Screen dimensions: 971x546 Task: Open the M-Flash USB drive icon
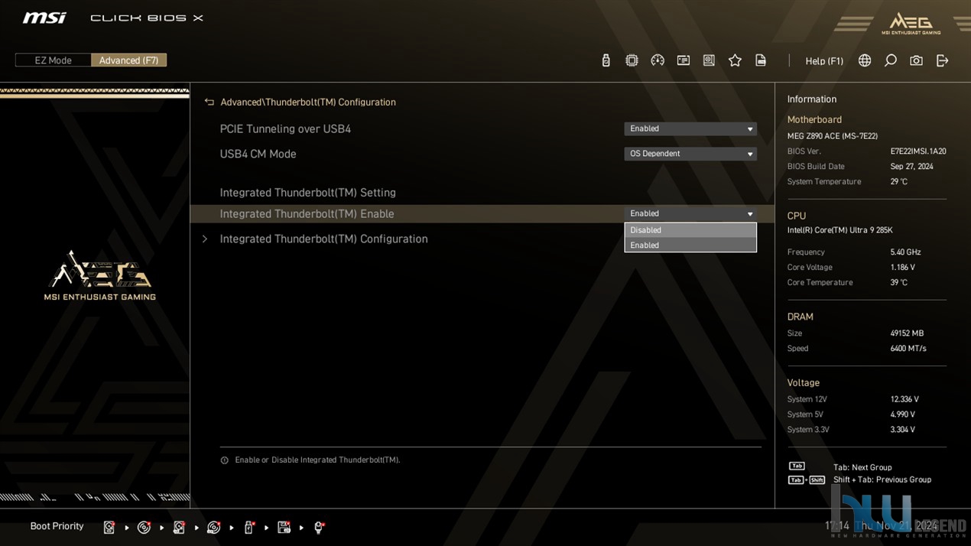point(606,60)
